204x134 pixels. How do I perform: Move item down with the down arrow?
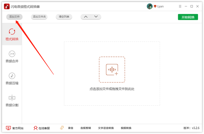pyautogui.click(x=96, y=17)
